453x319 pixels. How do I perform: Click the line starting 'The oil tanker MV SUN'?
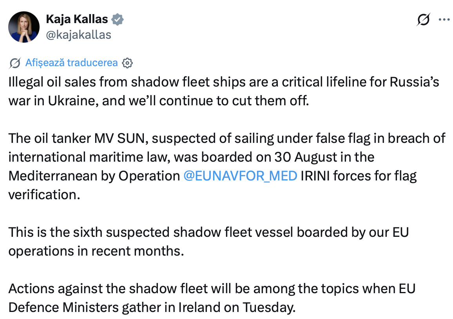tap(227, 138)
